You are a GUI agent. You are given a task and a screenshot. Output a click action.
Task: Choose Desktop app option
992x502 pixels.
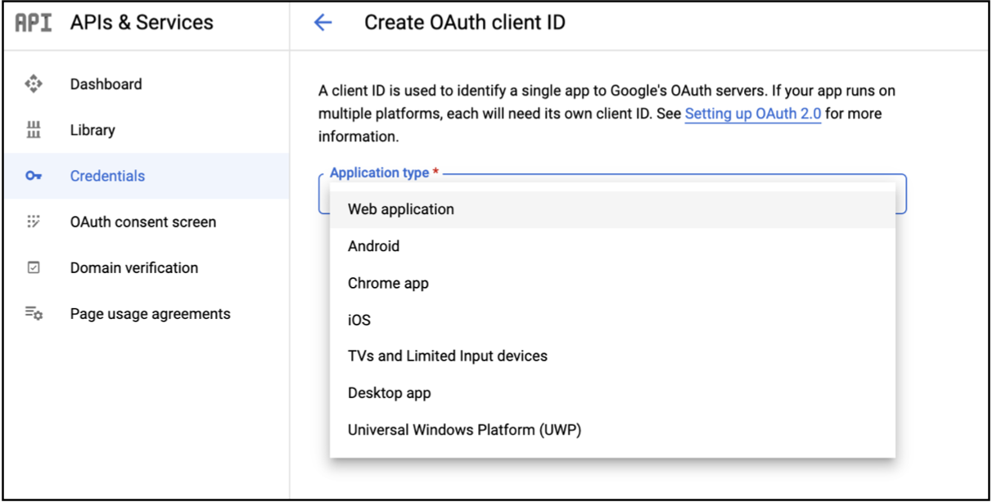612,393
